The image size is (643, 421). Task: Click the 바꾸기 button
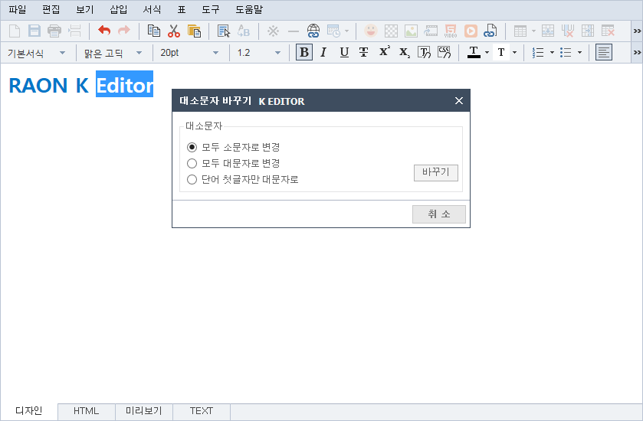(436, 172)
